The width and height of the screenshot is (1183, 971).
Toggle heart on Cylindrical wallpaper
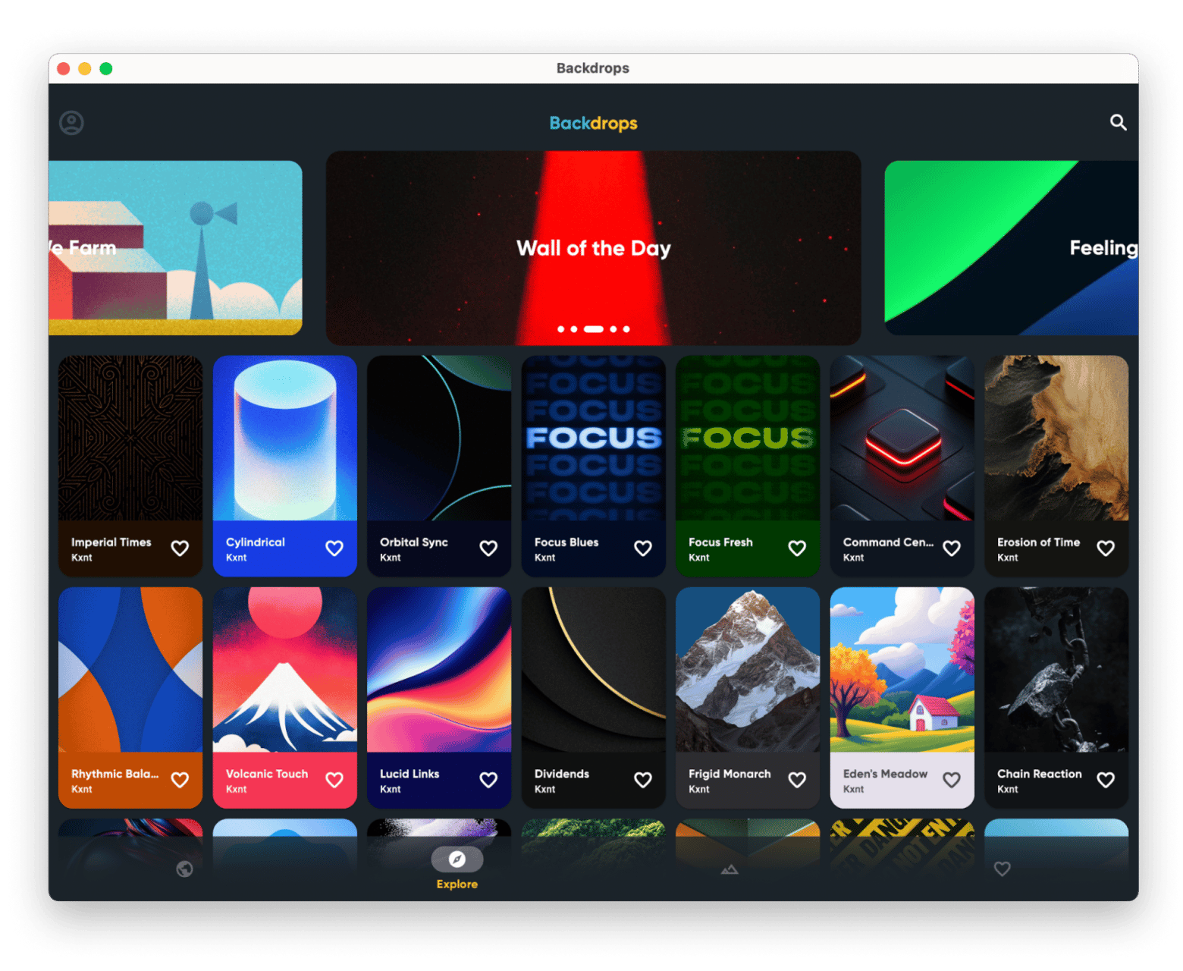pos(334,548)
